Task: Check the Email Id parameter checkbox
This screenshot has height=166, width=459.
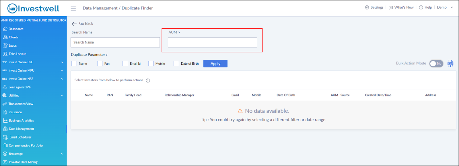Action: pyautogui.click(x=125, y=64)
